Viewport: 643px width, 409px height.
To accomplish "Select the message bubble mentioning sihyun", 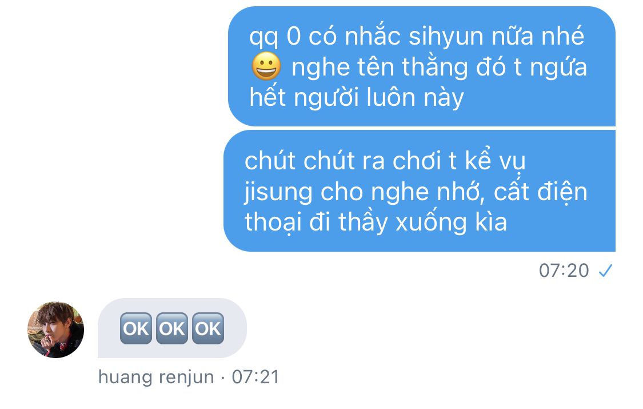I will (x=422, y=66).
